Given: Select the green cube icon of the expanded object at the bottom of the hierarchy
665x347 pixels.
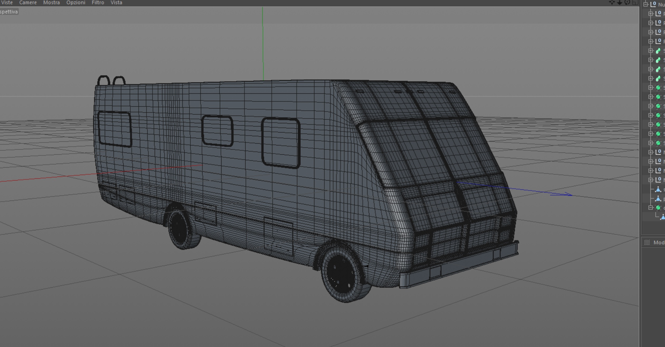Looking at the screenshot, I should pos(658,208).
